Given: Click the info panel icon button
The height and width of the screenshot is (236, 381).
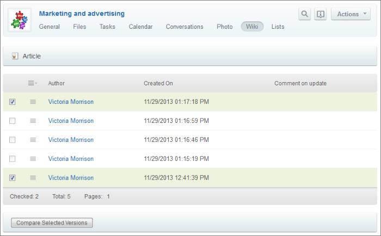Looking at the screenshot, I should coord(321,14).
